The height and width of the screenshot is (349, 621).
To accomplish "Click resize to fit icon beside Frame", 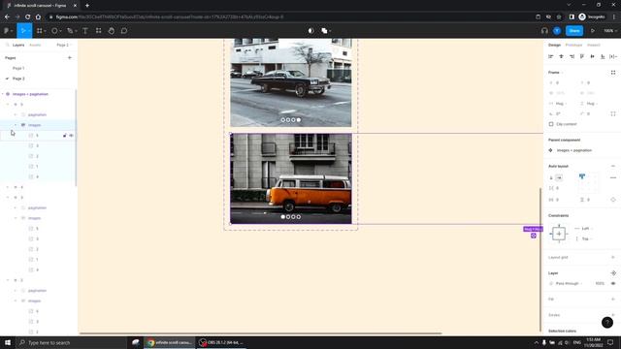I will pyautogui.click(x=613, y=73).
